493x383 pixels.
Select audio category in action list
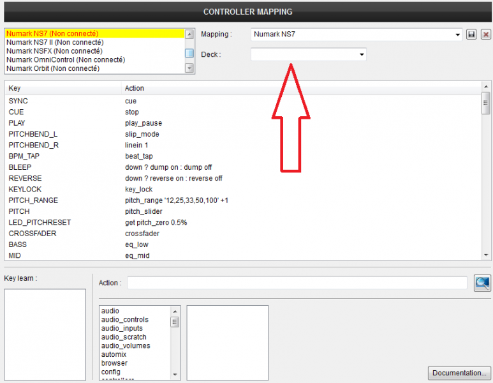pyautogui.click(x=135, y=311)
